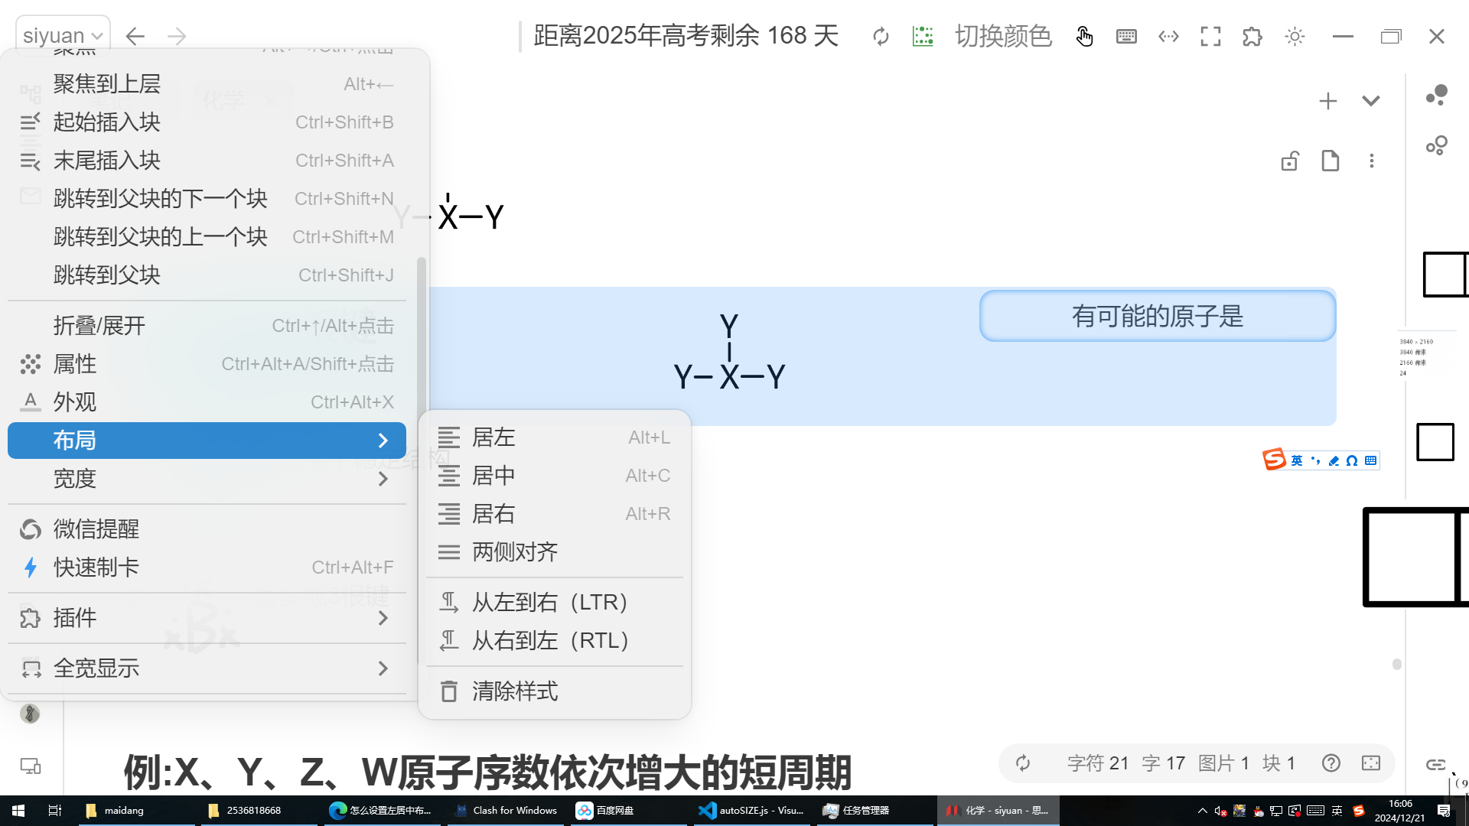Add new tab with plus icon

click(x=1328, y=101)
